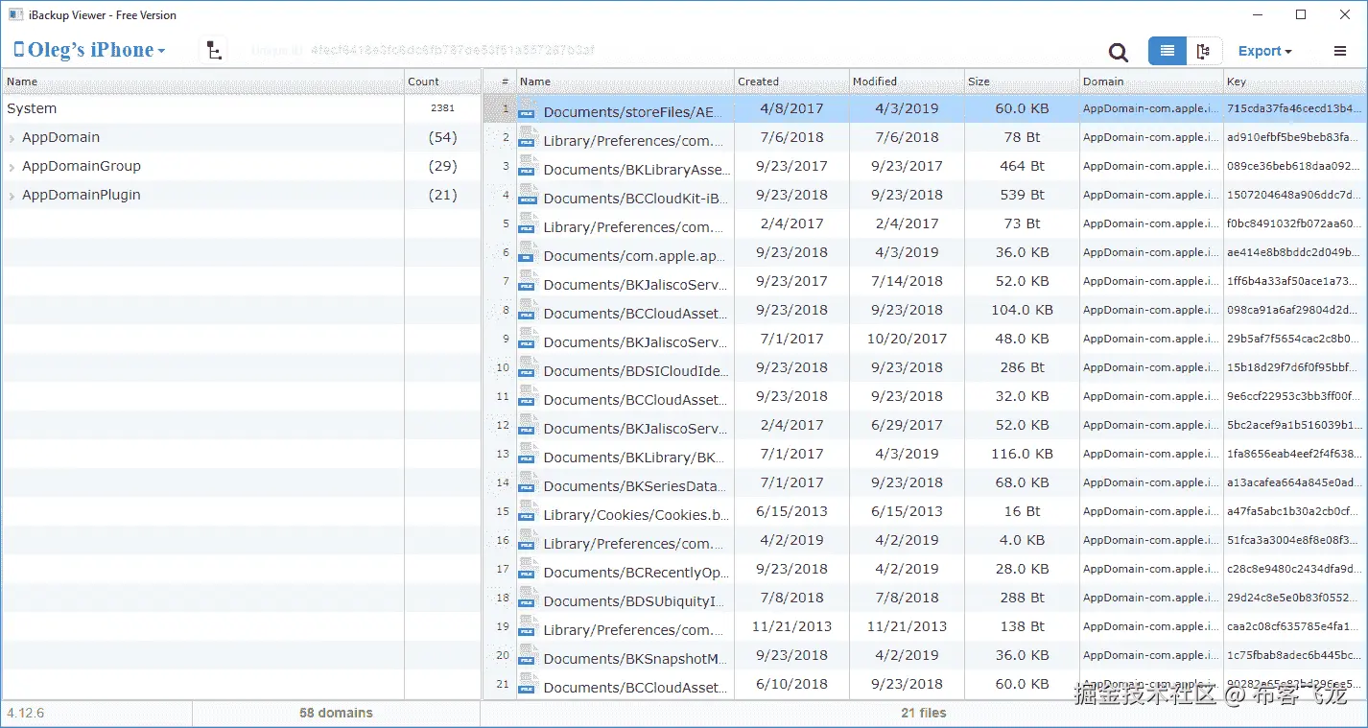The width and height of the screenshot is (1368, 728).
Task: Click the 11/21/2013 created date cell
Action: click(x=791, y=626)
